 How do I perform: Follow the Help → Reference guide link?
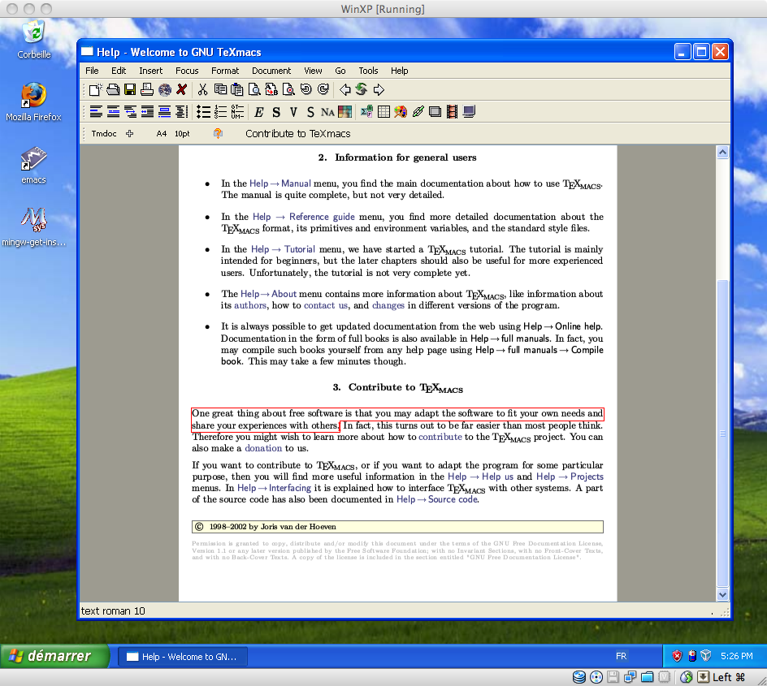pyautogui.click(x=304, y=217)
